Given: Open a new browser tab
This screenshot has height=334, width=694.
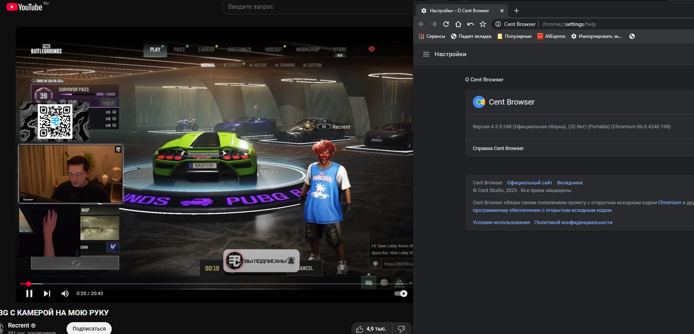Looking at the screenshot, I should 516,11.
